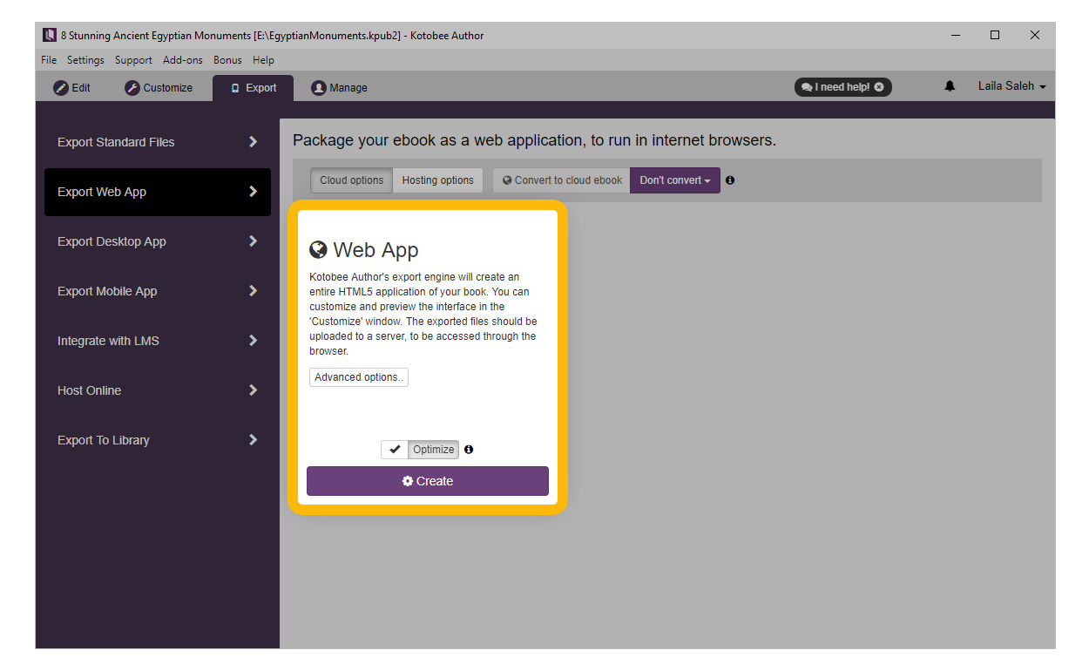1089x671 pixels.
Task: Expand Export Web App chevron
Action: [253, 192]
